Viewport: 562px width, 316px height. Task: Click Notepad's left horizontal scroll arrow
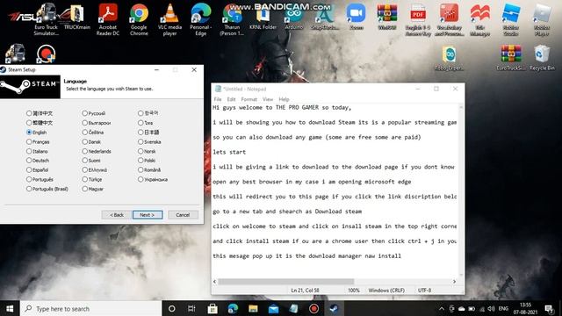pos(214,282)
